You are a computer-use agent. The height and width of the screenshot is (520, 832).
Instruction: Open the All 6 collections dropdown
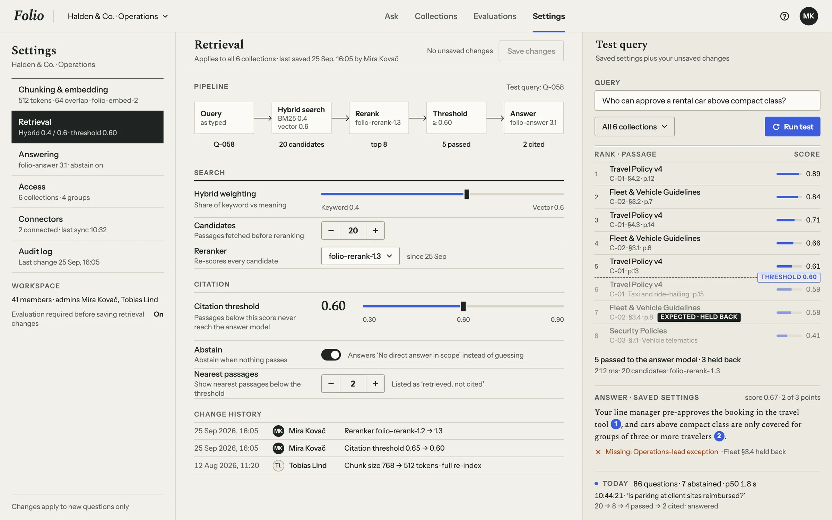pyautogui.click(x=634, y=127)
